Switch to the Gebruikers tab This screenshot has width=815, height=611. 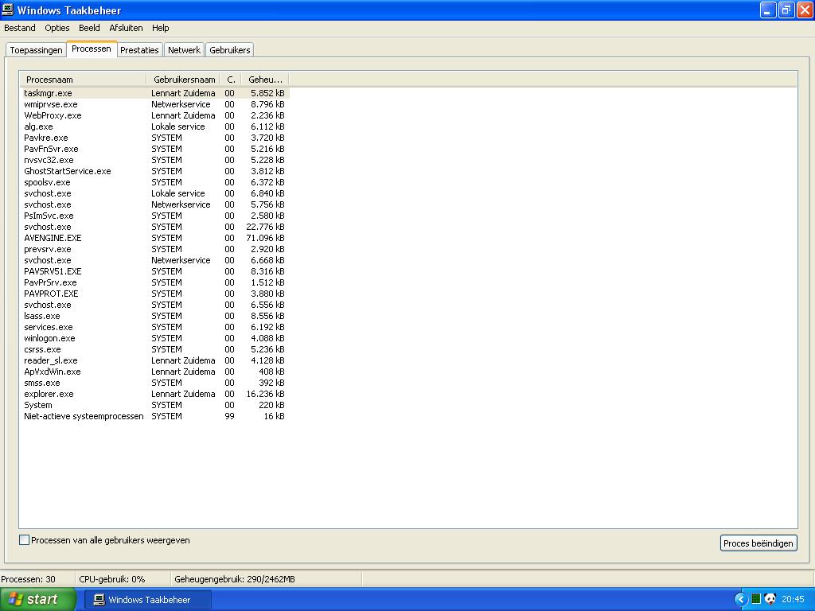pyautogui.click(x=230, y=50)
